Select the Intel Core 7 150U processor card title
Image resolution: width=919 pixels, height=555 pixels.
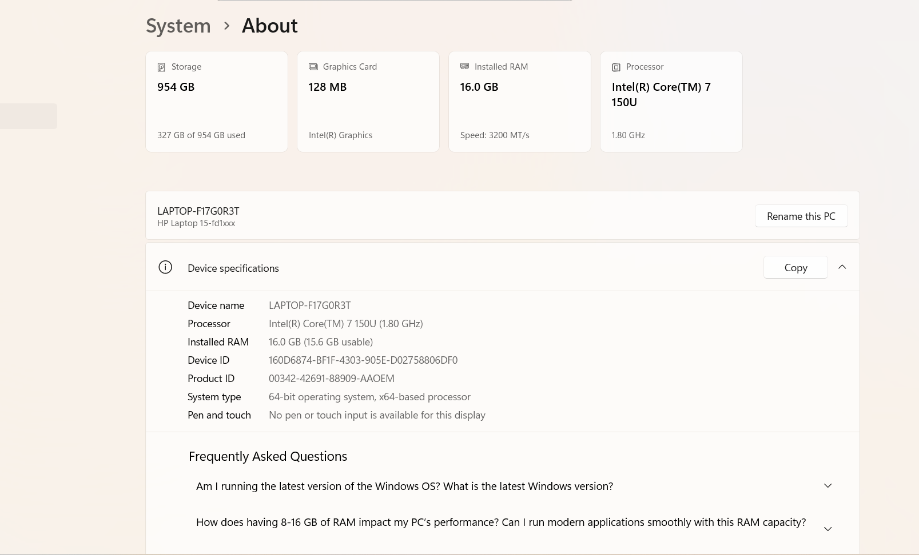[x=661, y=94]
